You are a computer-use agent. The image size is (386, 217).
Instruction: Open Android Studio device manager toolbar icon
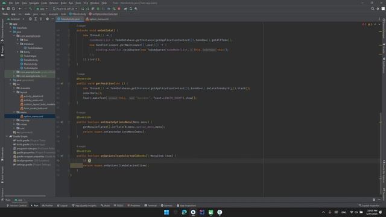[x=131, y=8]
